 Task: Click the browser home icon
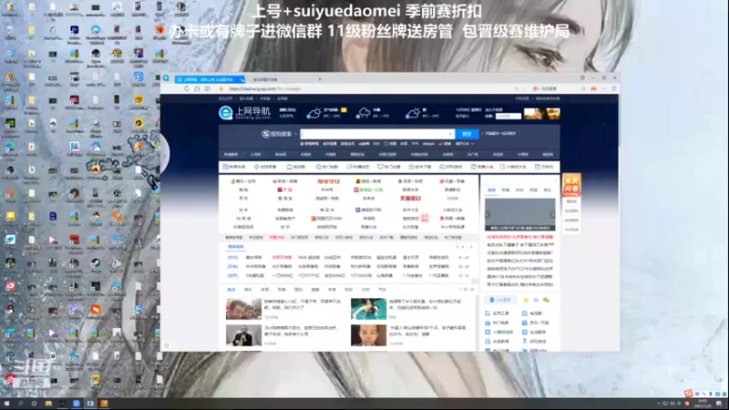(x=197, y=88)
